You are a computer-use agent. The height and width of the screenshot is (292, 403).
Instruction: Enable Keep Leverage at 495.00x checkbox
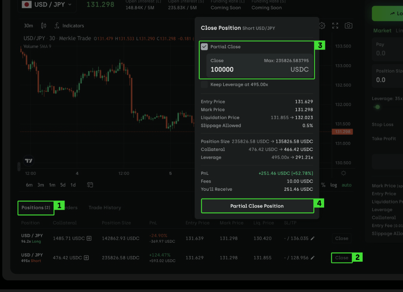[205, 84]
